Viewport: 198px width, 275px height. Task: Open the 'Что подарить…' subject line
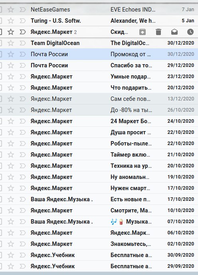131,88
